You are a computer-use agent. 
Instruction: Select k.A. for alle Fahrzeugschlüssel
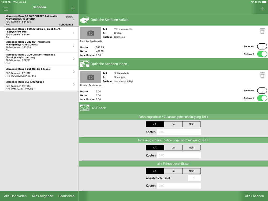[155, 171]
